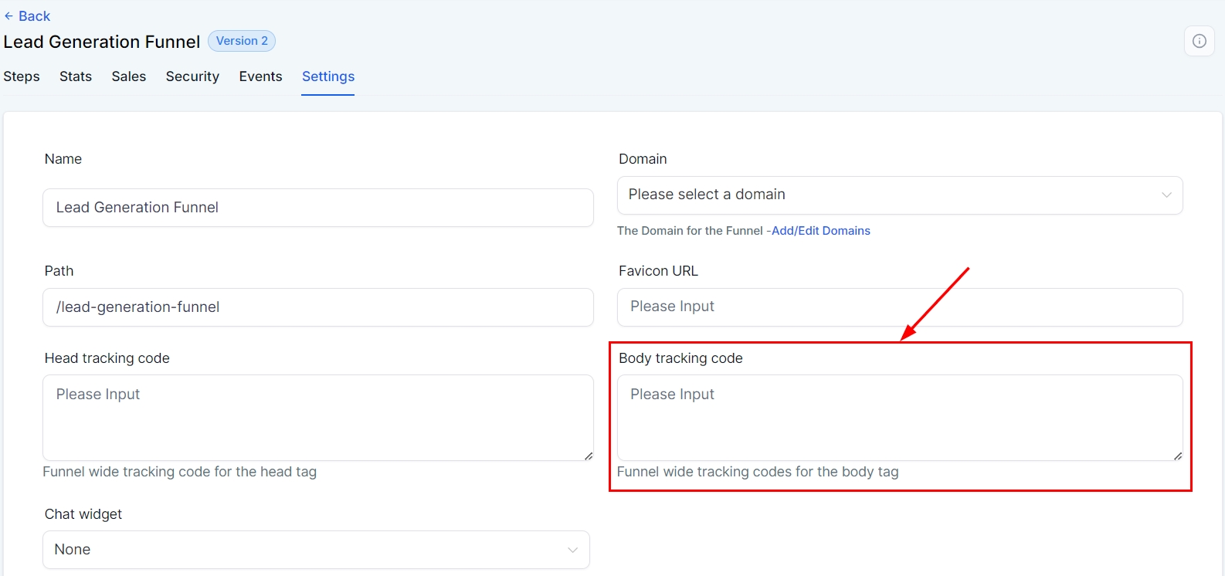Click inside the Body tracking code textarea
Screen dimensions: 1225x576
899,417
